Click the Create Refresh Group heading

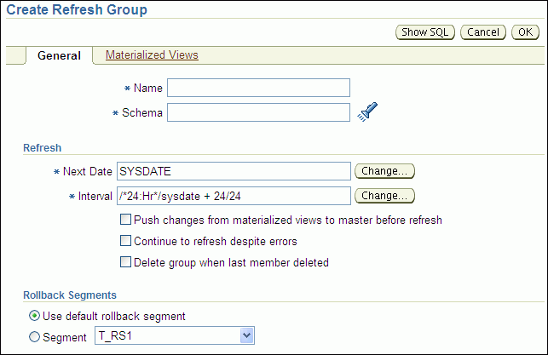click(77, 10)
